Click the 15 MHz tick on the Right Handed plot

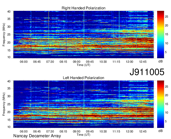pos(9,50)
